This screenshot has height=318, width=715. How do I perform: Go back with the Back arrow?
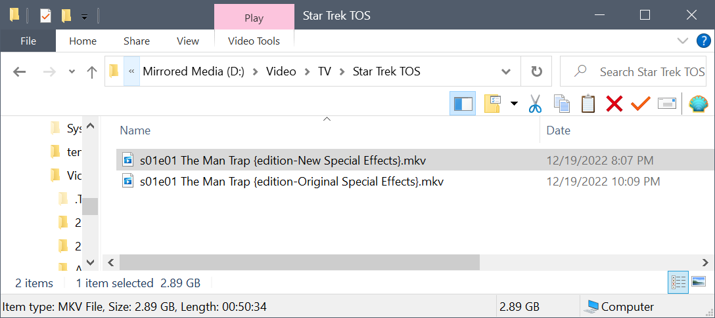click(19, 71)
